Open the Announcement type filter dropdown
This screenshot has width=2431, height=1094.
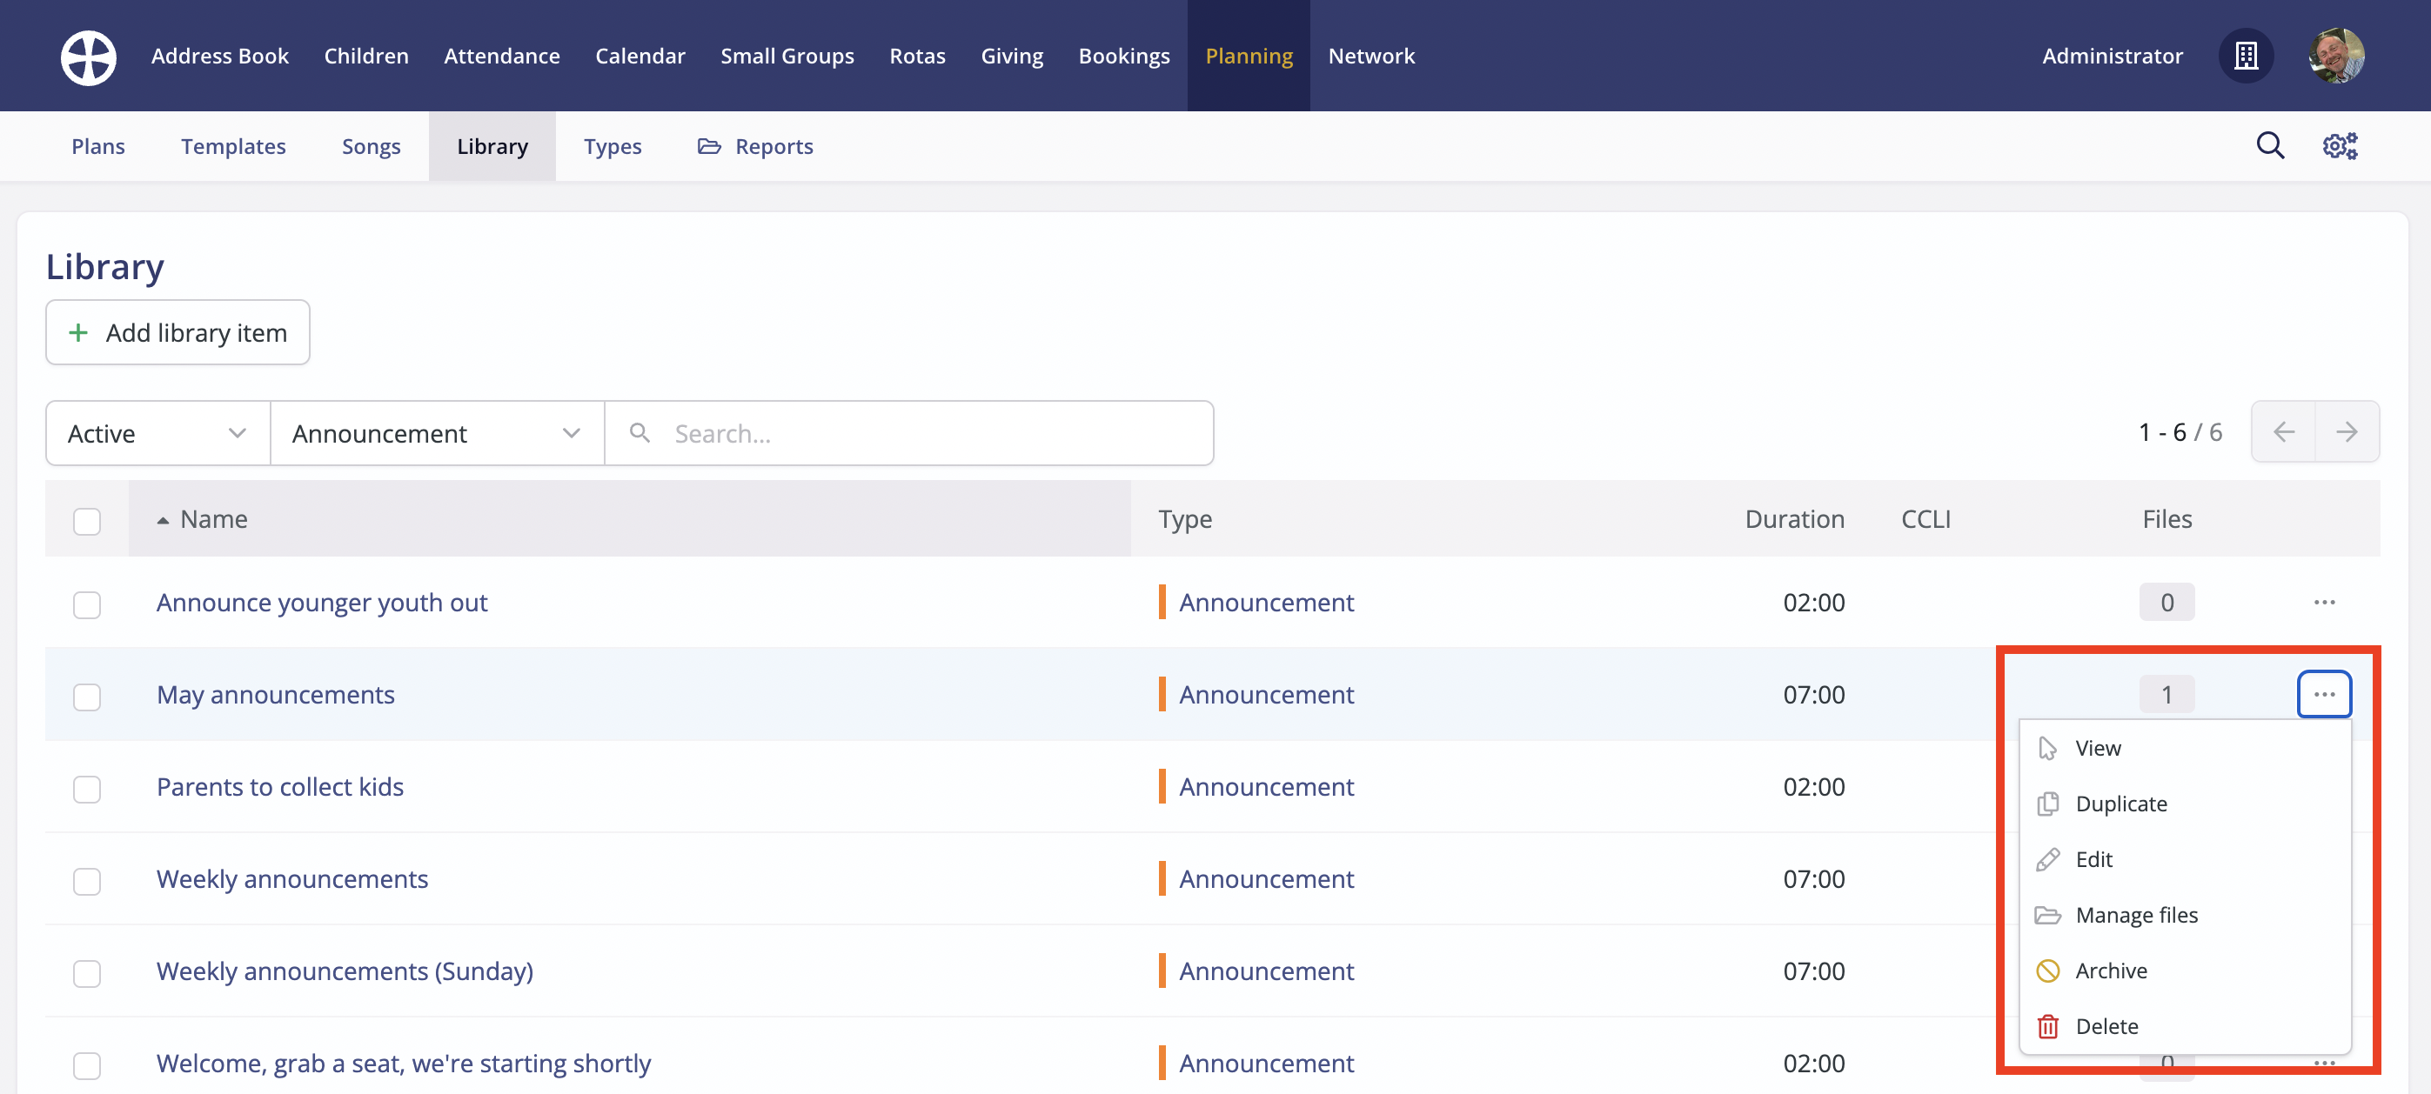[x=436, y=434]
